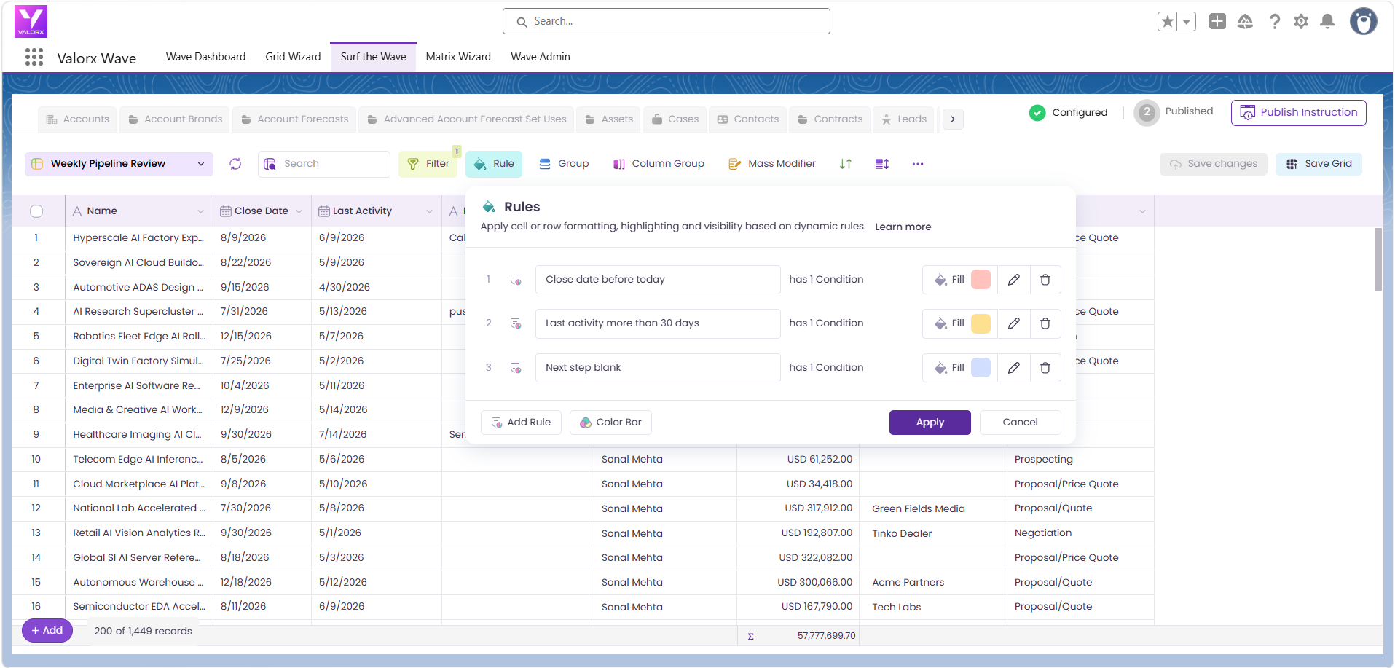The width and height of the screenshot is (1395, 668).
Task: Edit the Close date before today rule name
Action: coord(658,280)
